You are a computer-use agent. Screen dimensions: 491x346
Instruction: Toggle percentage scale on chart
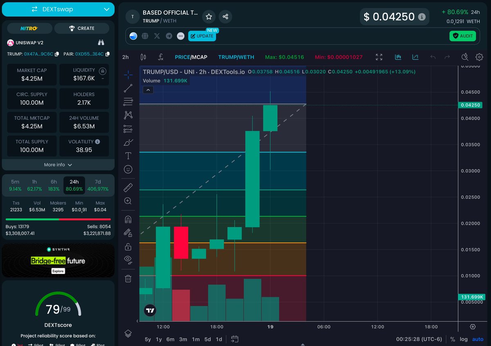point(453,339)
